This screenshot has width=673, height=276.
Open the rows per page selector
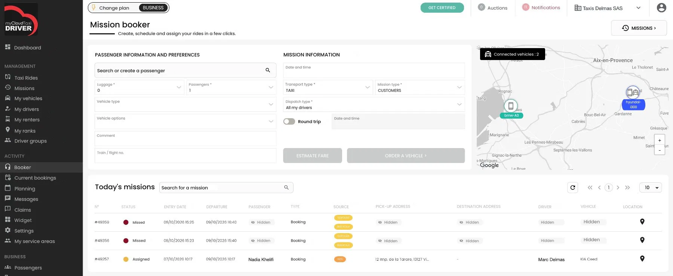click(x=651, y=188)
